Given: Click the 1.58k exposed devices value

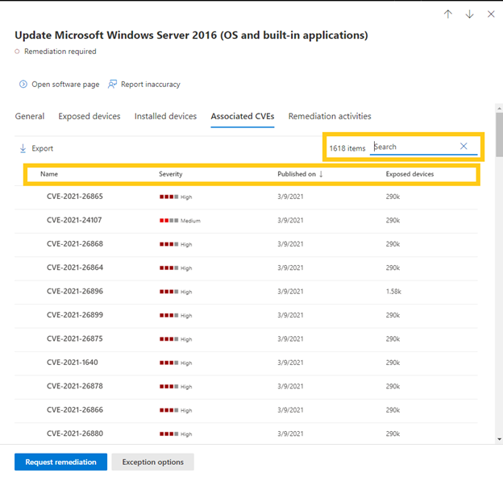Looking at the screenshot, I should click(x=393, y=292).
